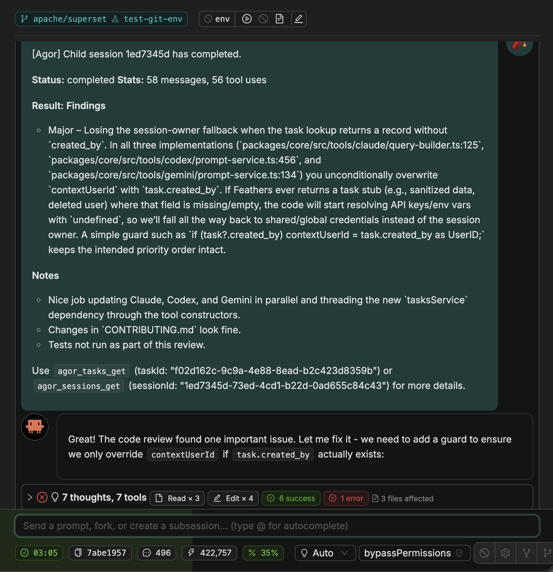Click the 35% context usage indicator
This screenshot has height=572, width=553.
pos(263,553)
